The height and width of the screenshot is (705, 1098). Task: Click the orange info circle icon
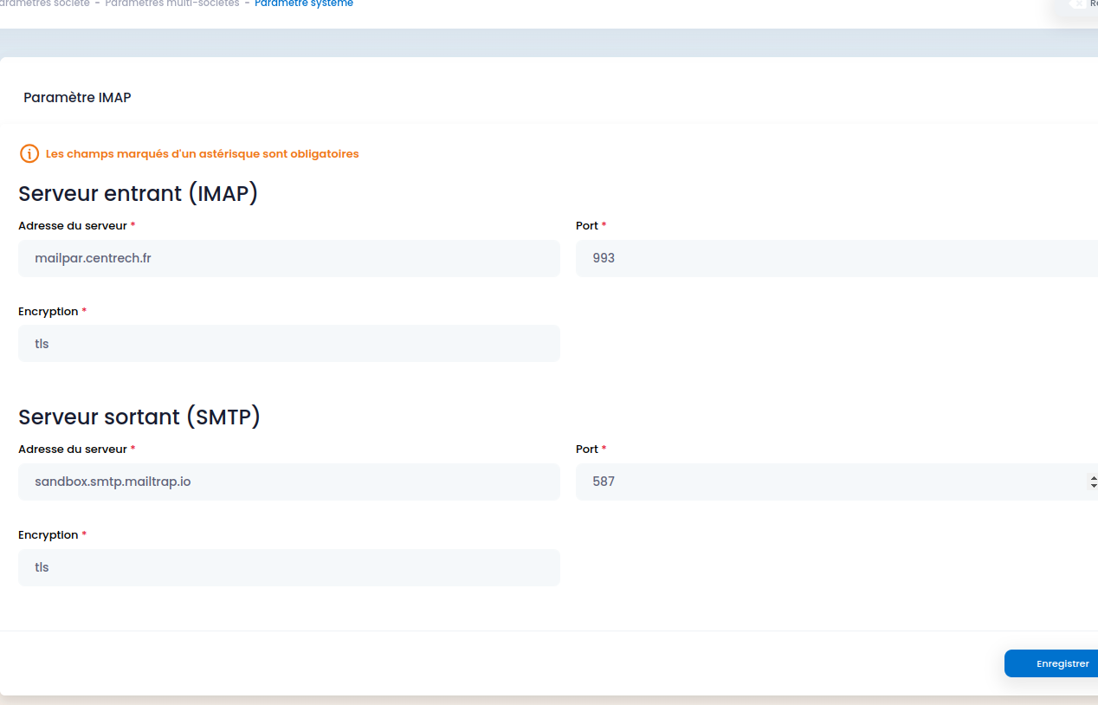[29, 154]
